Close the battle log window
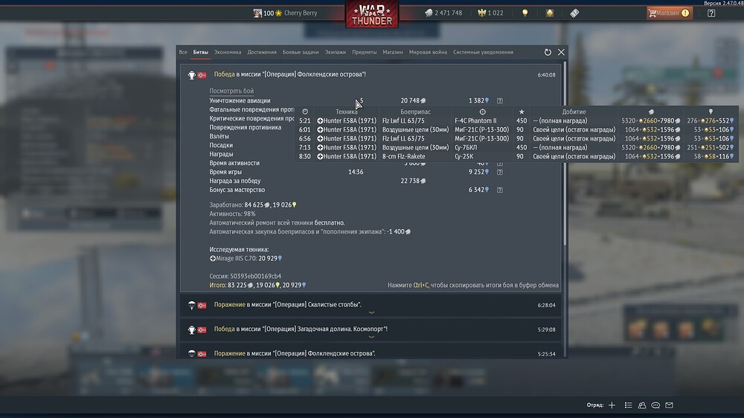The width and height of the screenshot is (744, 418). click(561, 52)
